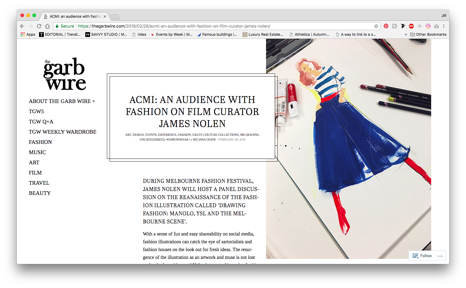Go to the Beauty section
The width and height of the screenshot is (466, 288).
coord(40,193)
